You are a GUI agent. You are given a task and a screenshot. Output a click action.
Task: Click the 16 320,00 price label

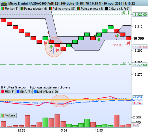[x=140, y=15]
